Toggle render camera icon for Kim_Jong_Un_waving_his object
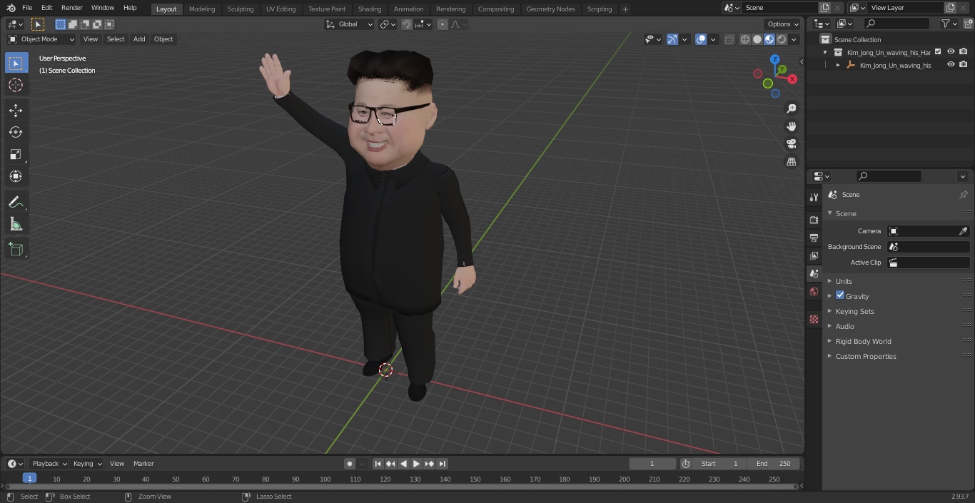This screenshot has height=503, width=975. pos(964,65)
